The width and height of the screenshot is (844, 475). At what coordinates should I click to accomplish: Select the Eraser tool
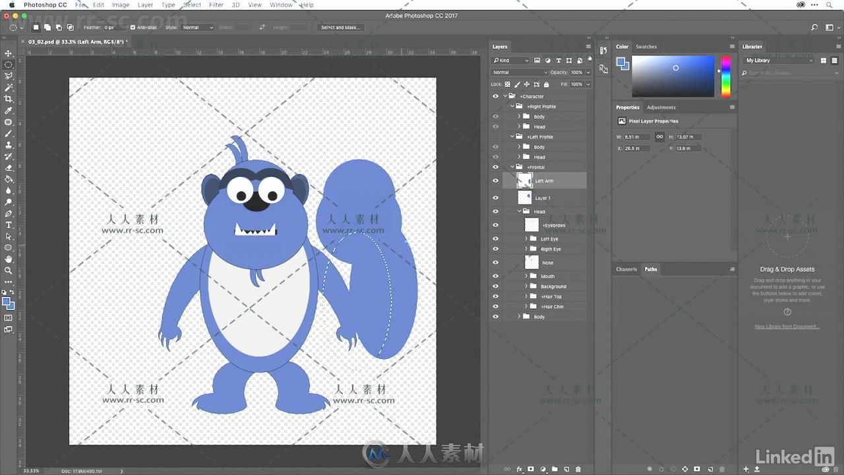coord(9,168)
